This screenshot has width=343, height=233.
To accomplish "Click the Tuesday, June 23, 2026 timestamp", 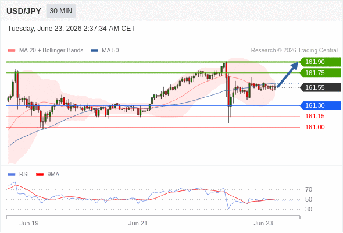I will [72, 29].
